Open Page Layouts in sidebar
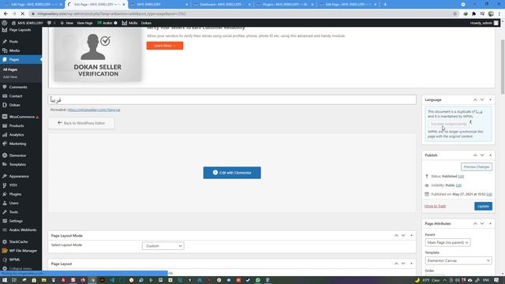Image resolution: width=505 pixels, height=284 pixels. coord(20,30)
